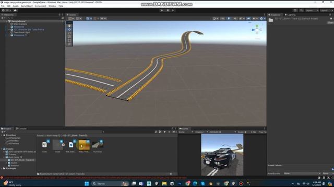Open the Scene draw mode dropdown
This screenshot has height=187, width=334.
[216, 19]
